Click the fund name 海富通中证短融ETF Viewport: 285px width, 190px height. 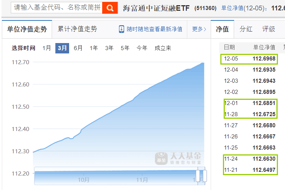point(156,8)
